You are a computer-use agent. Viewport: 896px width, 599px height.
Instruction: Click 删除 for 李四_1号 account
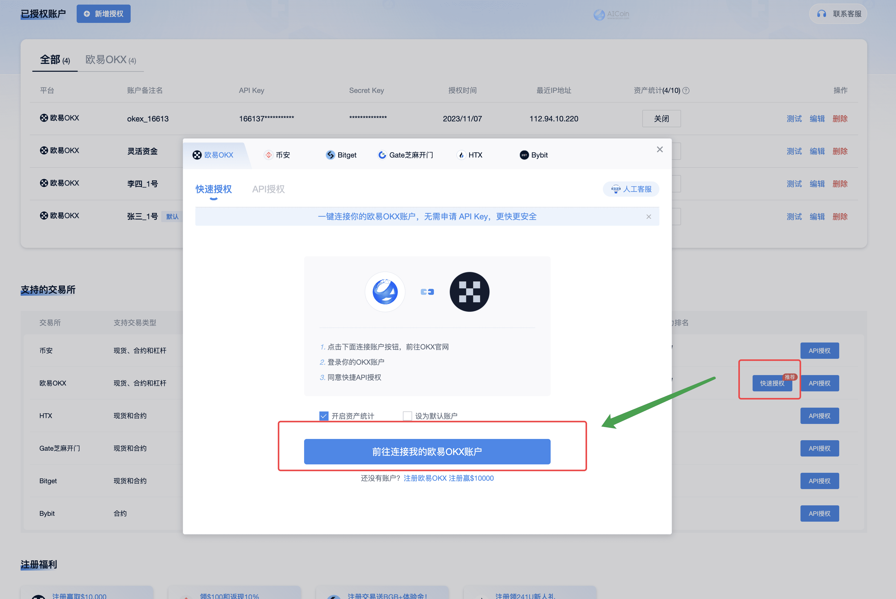840,184
